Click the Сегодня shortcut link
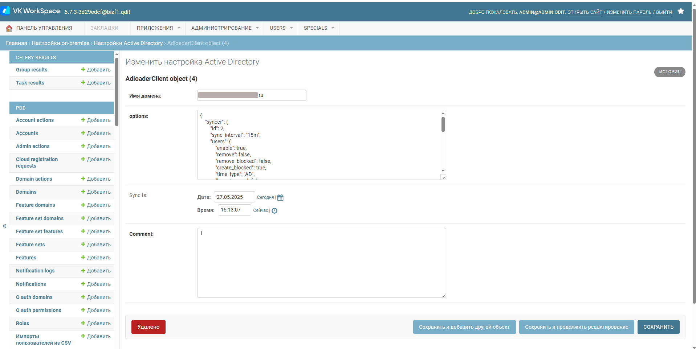Image resolution: width=696 pixels, height=349 pixels. point(265,197)
